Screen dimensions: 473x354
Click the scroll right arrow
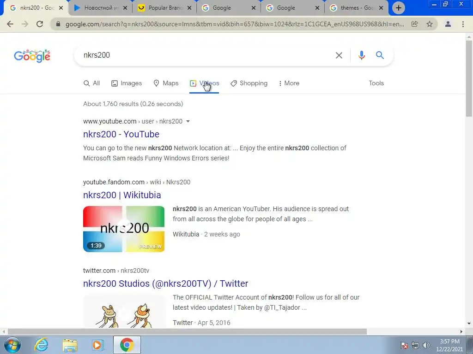(x=461, y=332)
